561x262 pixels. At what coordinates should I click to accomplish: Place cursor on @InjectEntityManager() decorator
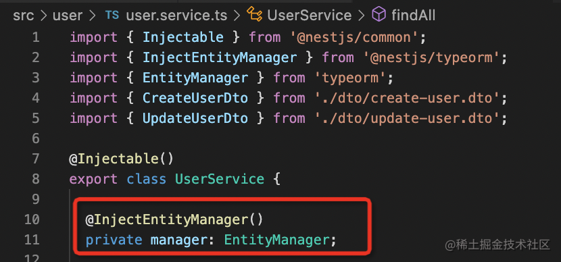[x=174, y=219]
